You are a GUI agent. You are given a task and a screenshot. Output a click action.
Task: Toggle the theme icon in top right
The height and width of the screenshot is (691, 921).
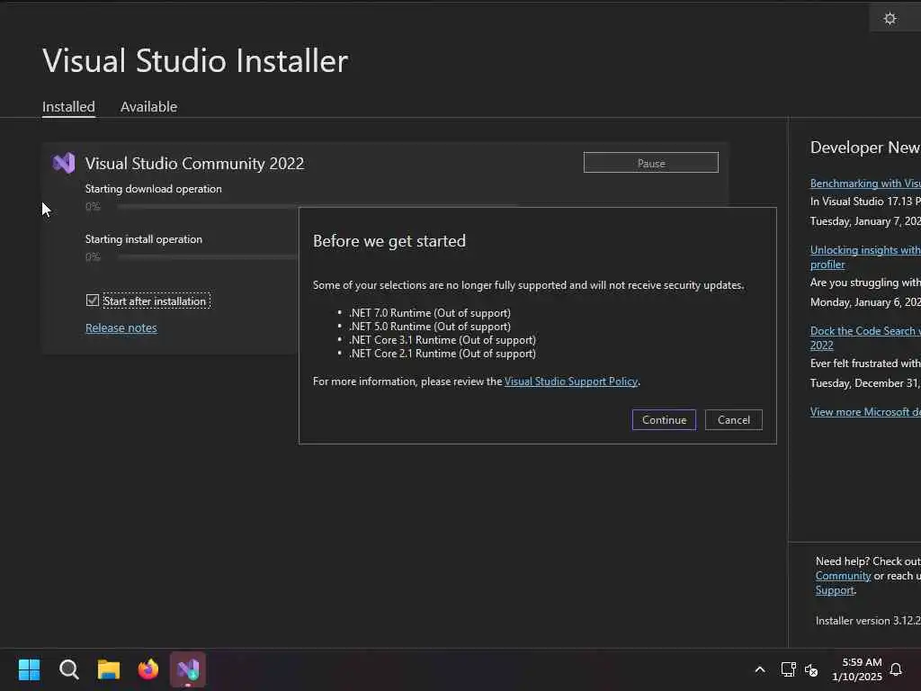click(x=890, y=19)
